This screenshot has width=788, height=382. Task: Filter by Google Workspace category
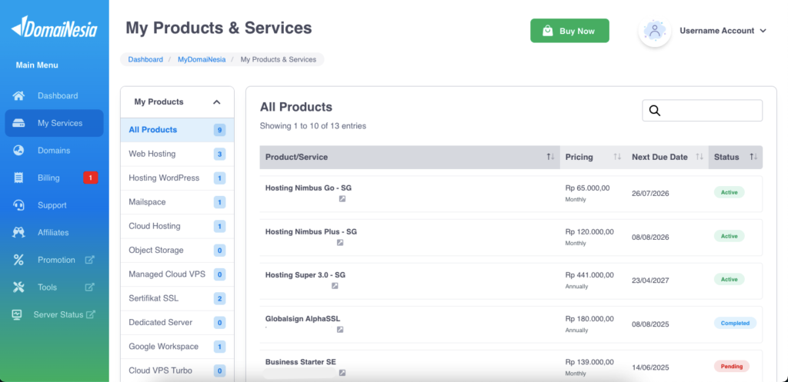178,347
